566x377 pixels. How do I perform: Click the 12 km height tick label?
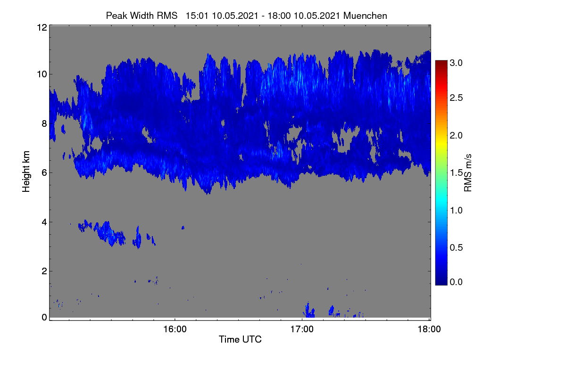pos(41,27)
